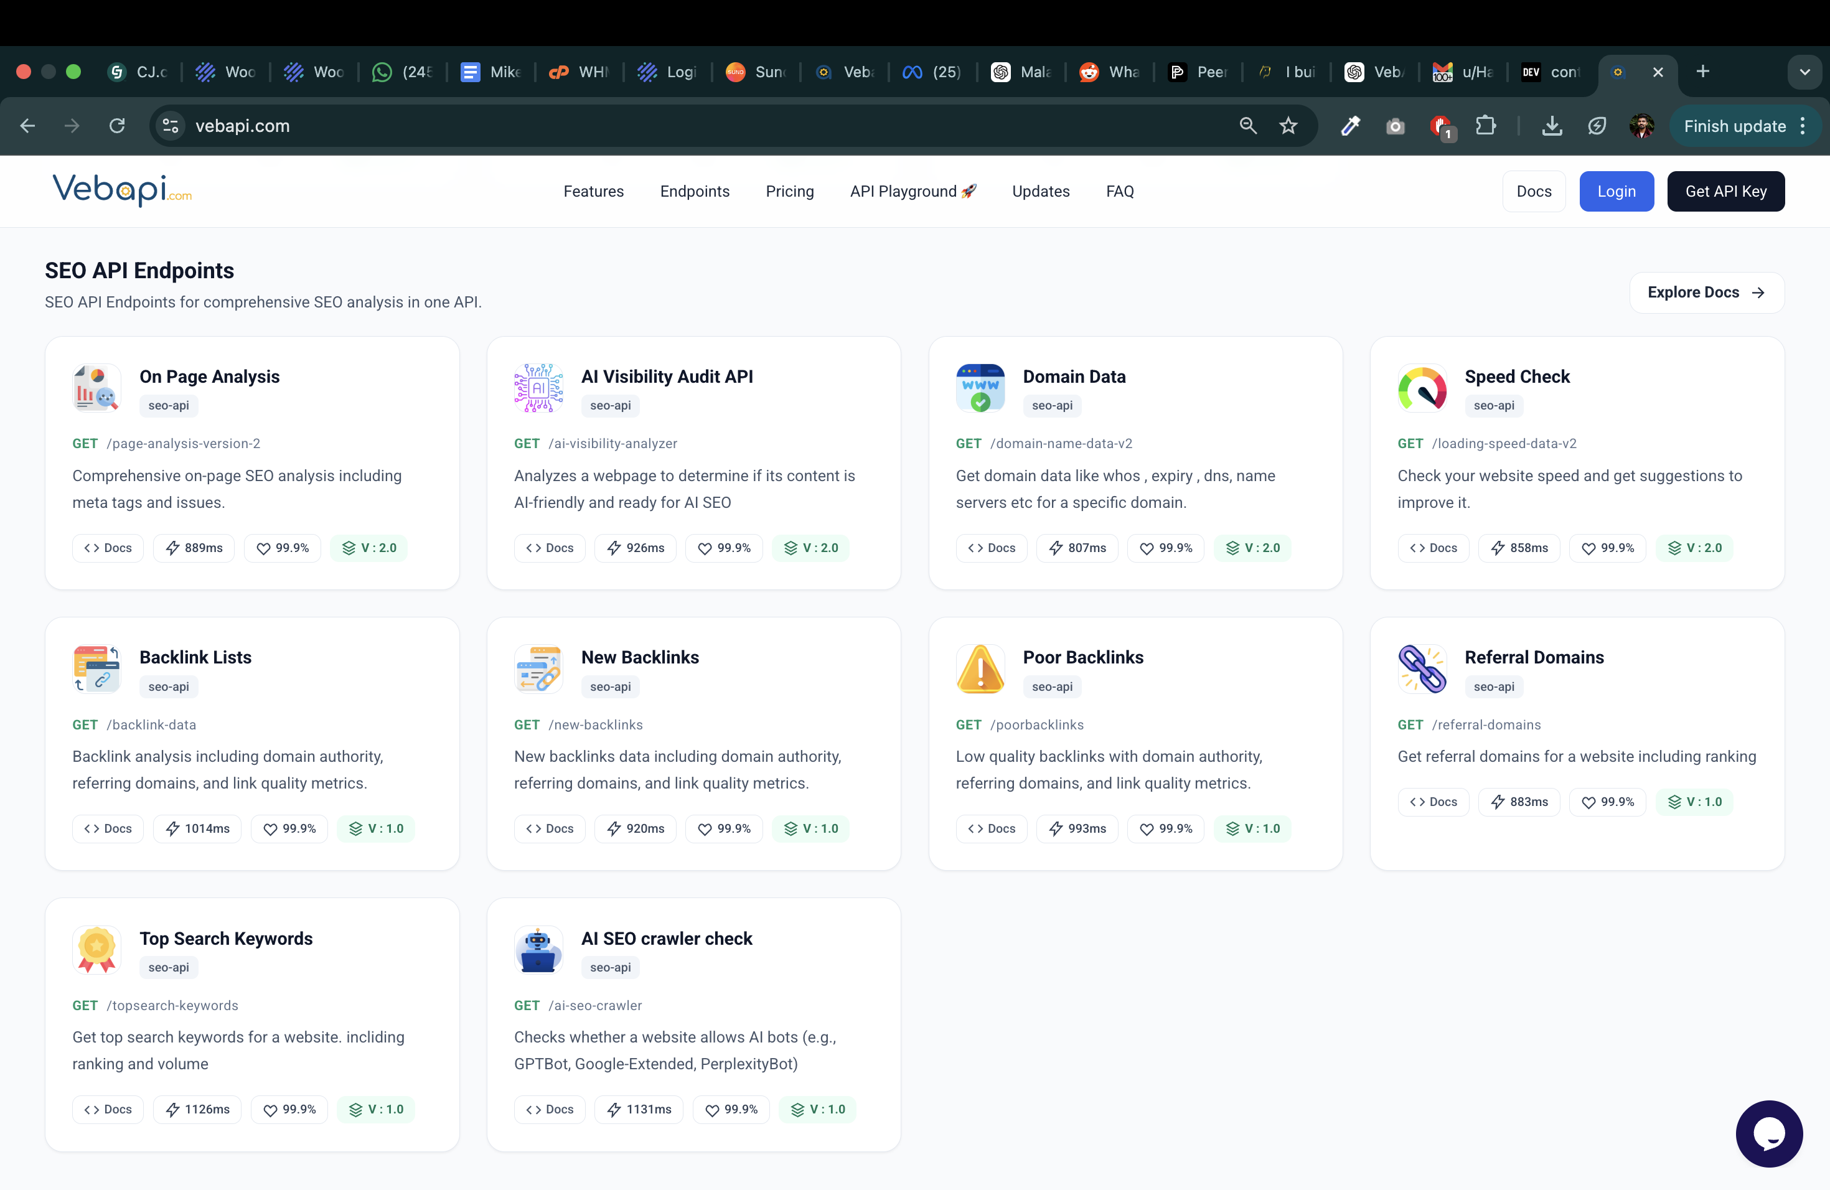This screenshot has height=1190, width=1830.
Task: Open the adblock extension with the notification badge
Action: click(x=1442, y=126)
